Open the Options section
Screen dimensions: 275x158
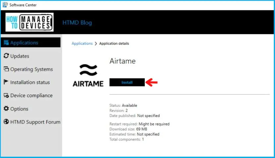[31, 109]
